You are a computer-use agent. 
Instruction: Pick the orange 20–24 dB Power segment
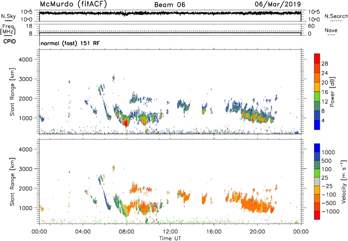(x=317, y=77)
